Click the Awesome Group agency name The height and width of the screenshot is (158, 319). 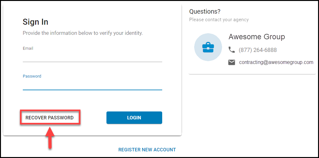(257, 37)
